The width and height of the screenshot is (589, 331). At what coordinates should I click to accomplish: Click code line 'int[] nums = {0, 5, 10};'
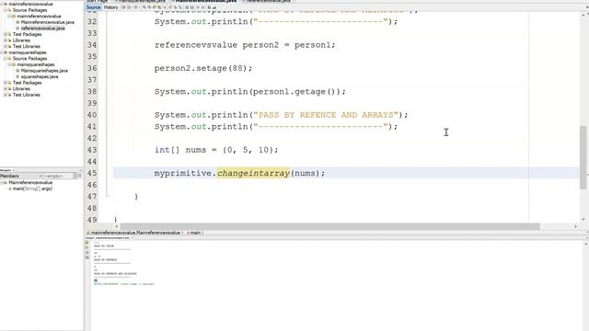(216, 150)
